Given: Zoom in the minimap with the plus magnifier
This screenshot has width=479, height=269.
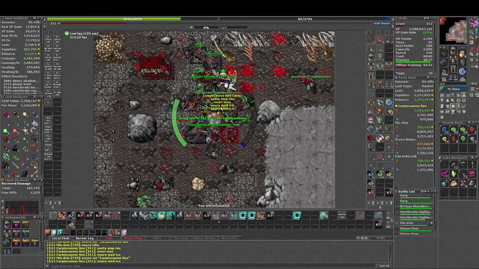Looking at the screenshot, I should pyautogui.click(x=472, y=37).
